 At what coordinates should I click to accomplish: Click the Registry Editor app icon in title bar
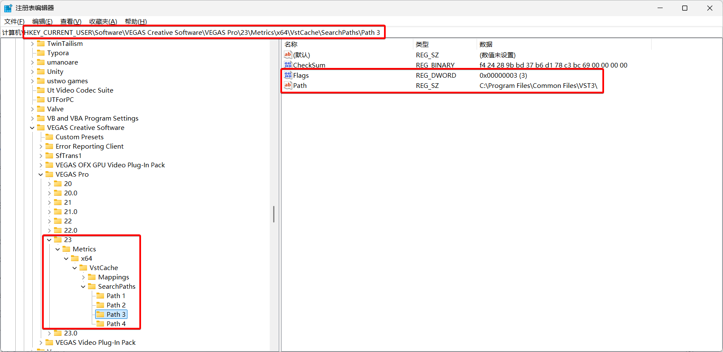click(x=8, y=8)
